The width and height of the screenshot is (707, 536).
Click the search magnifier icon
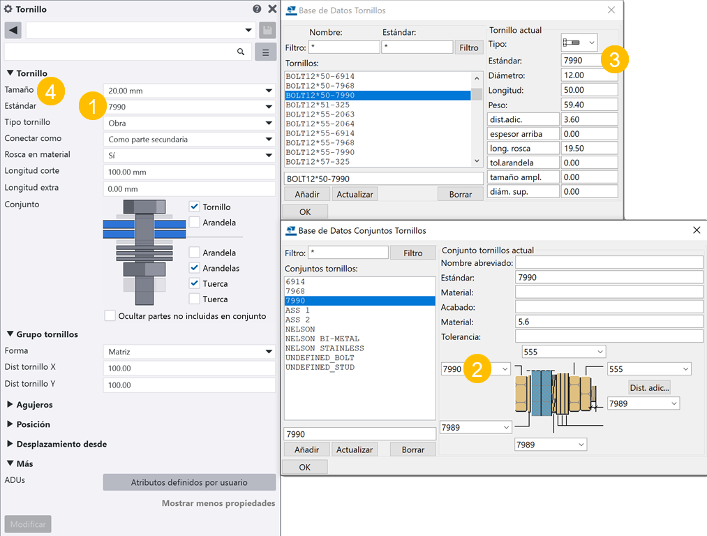(241, 52)
